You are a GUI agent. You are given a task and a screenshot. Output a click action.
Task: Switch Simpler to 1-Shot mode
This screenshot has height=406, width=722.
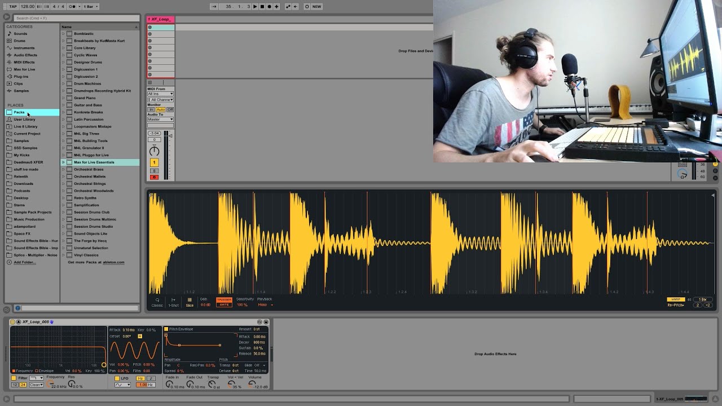click(173, 302)
